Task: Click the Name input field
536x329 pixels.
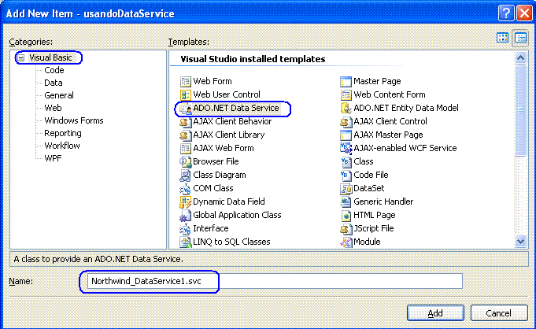Action: [x=275, y=281]
